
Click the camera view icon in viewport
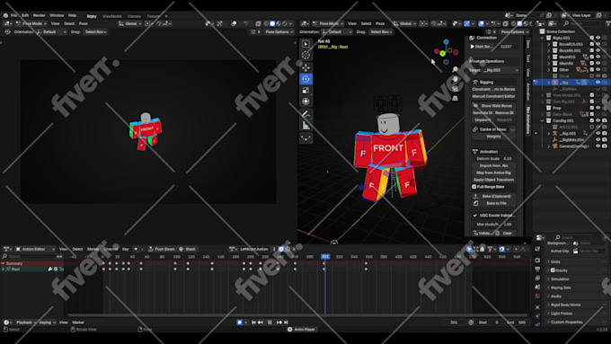pyautogui.click(x=455, y=89)
